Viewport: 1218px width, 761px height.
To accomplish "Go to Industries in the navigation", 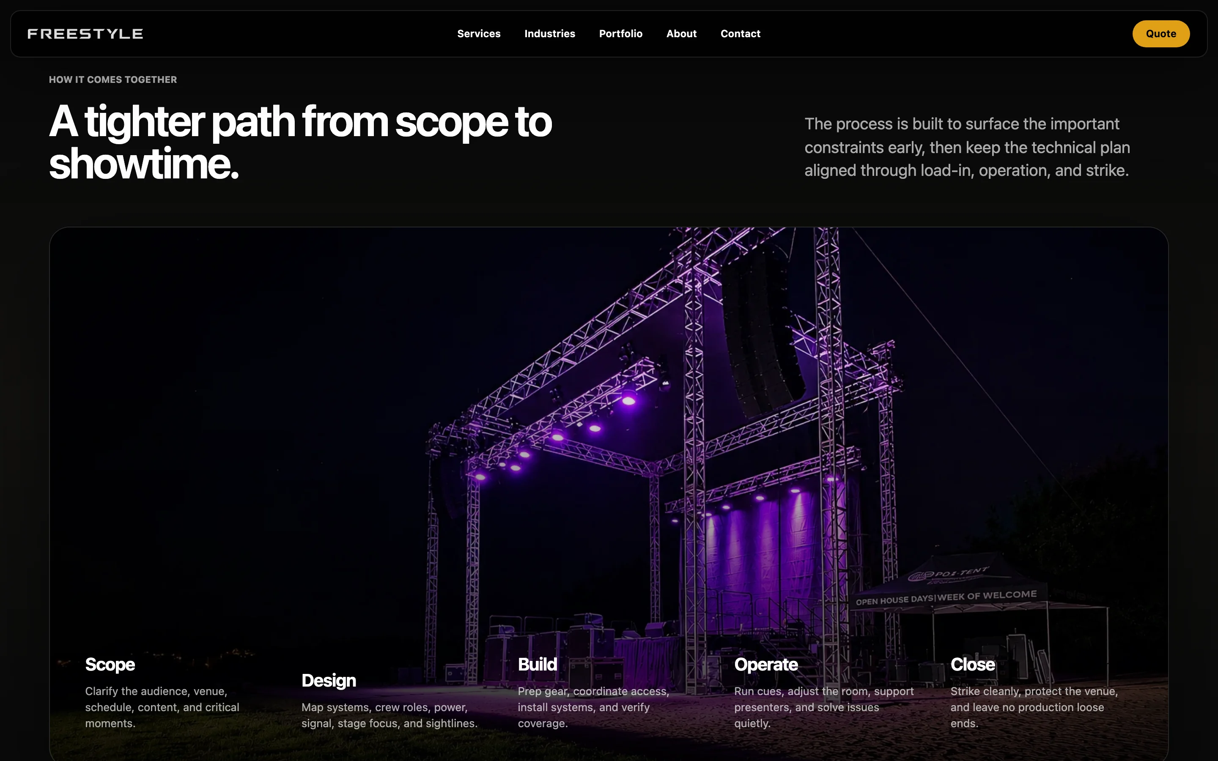I will (x=550, y=34).
